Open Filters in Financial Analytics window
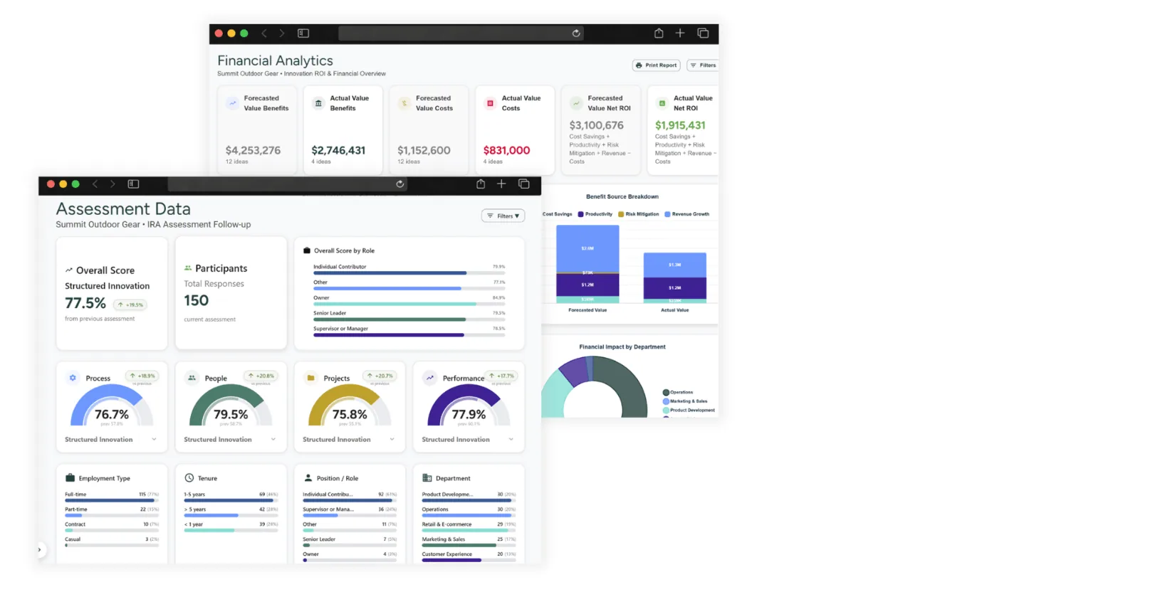The height and width of the screenshot is (592, 1175). tap(703, 65)
